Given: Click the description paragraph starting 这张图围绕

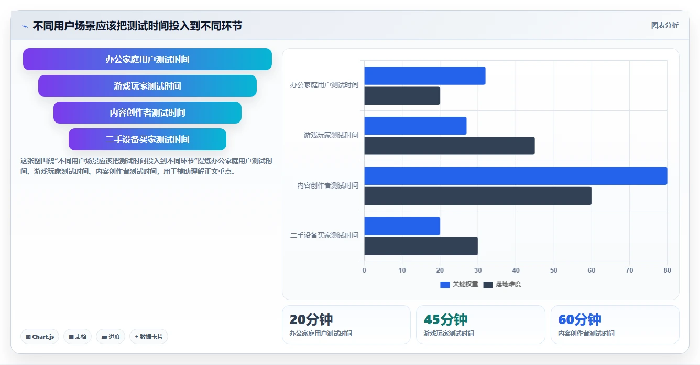Looking at the screenshot, I should click(x=146, y=166).
